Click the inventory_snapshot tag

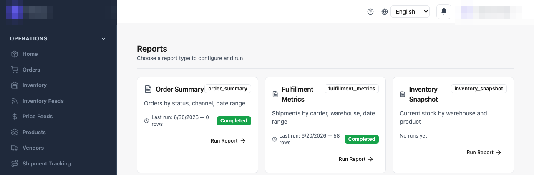(x=479, y=89)
